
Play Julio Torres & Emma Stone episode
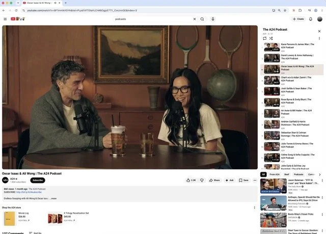(x=292, y=146)
